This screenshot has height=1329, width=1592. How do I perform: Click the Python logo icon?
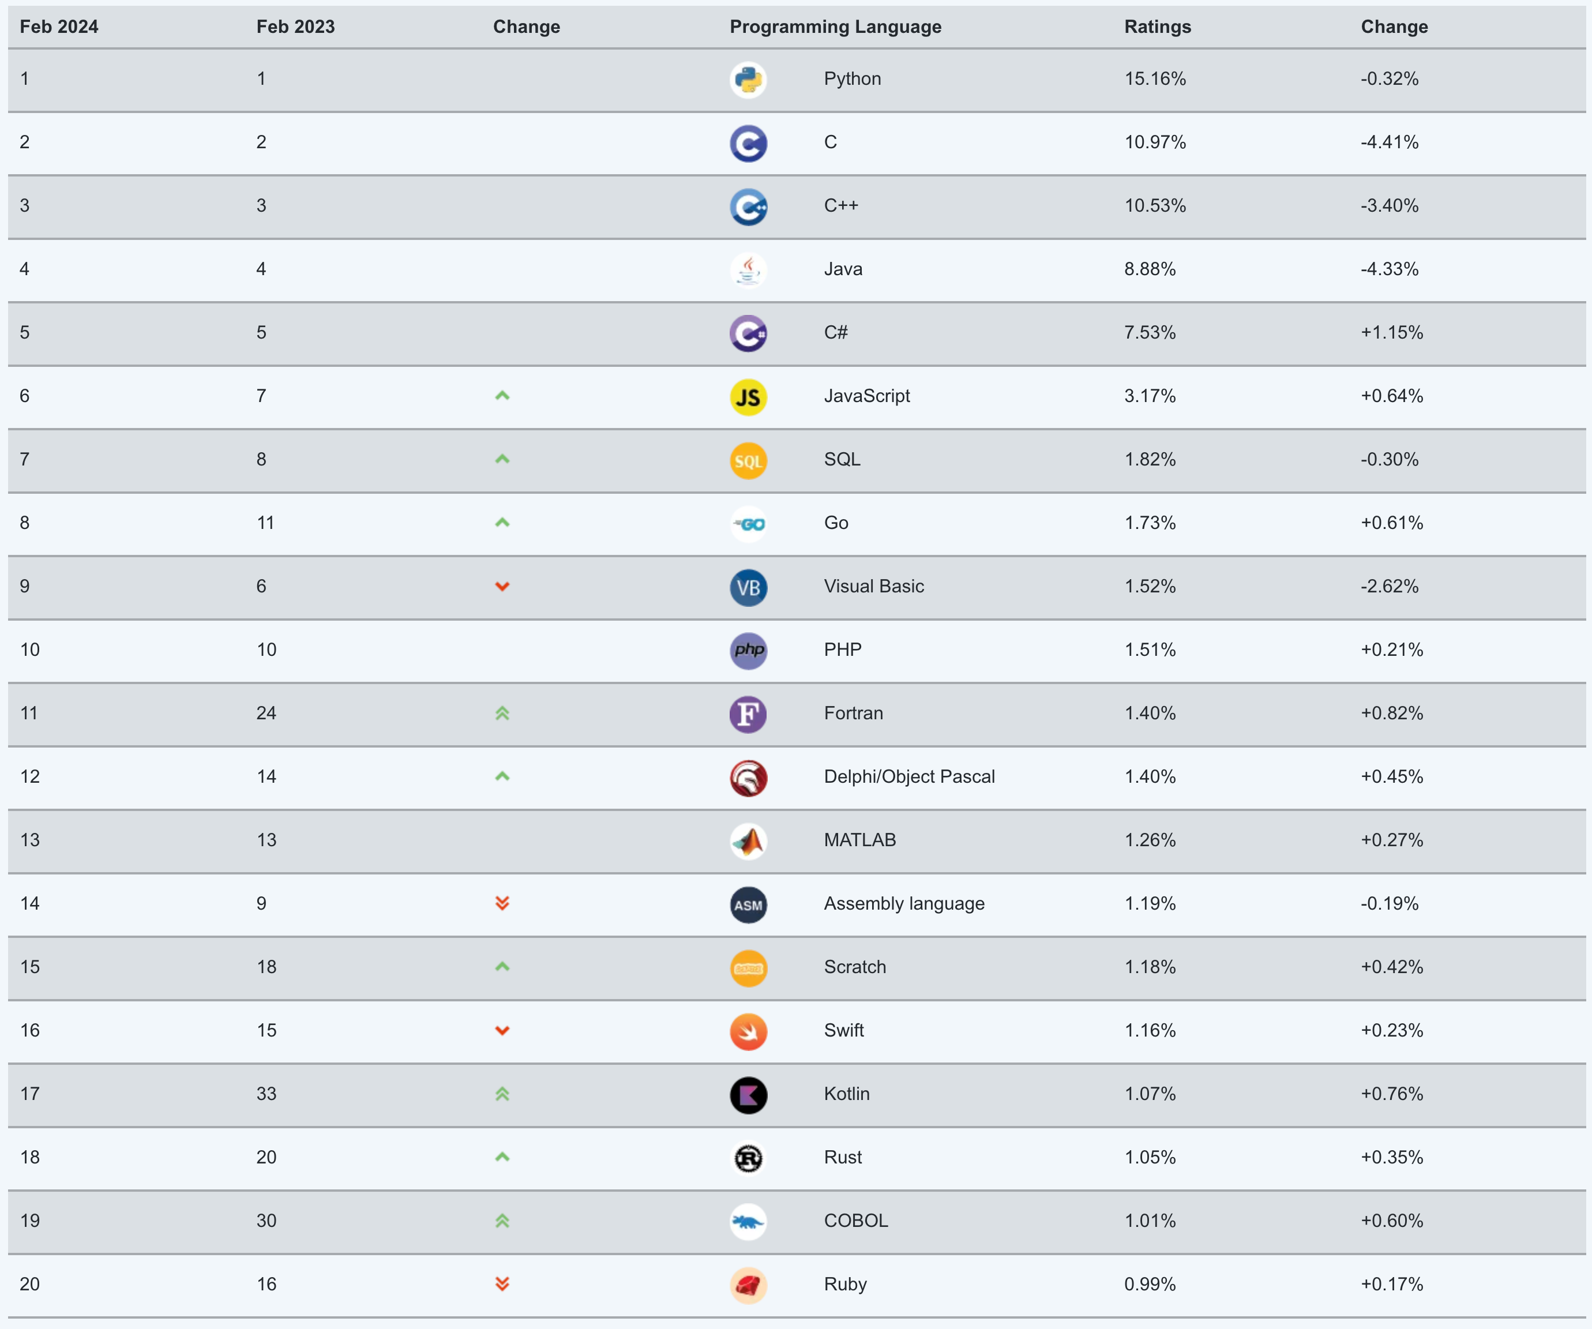[x=748, y=80]
